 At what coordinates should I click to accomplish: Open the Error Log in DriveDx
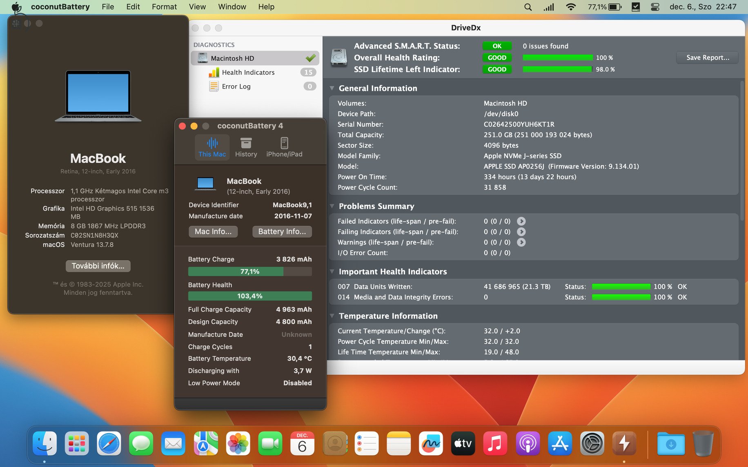point(236,86)
